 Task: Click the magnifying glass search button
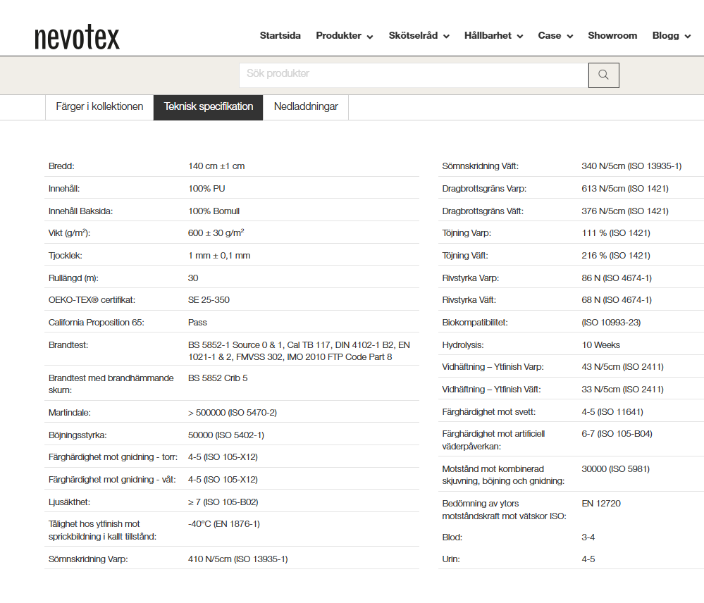(x=603, y=75)
